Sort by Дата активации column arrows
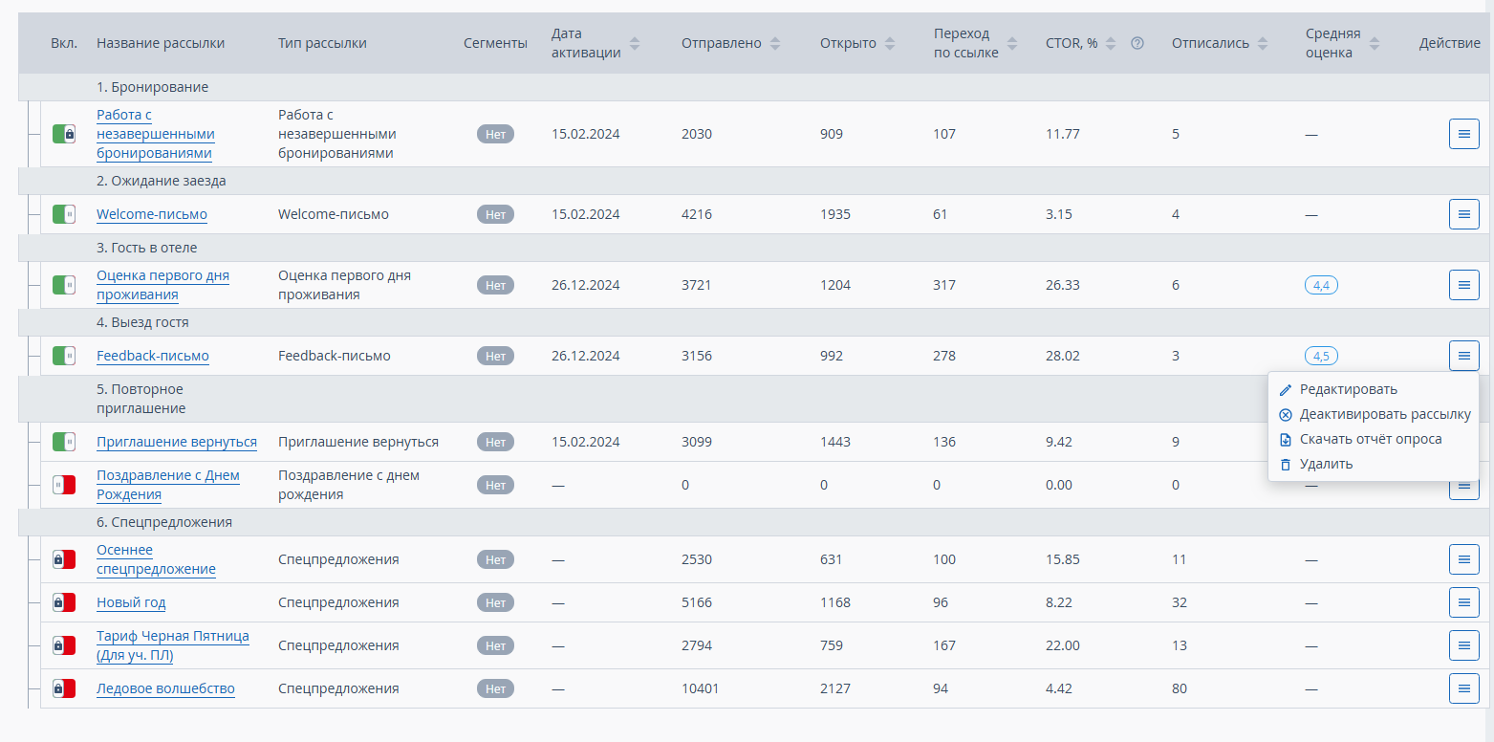 [635, 43]
